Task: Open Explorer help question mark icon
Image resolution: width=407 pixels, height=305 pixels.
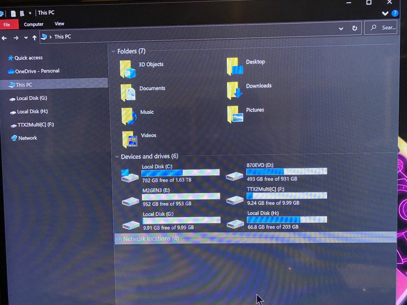Action: click(x=395, y=13)
